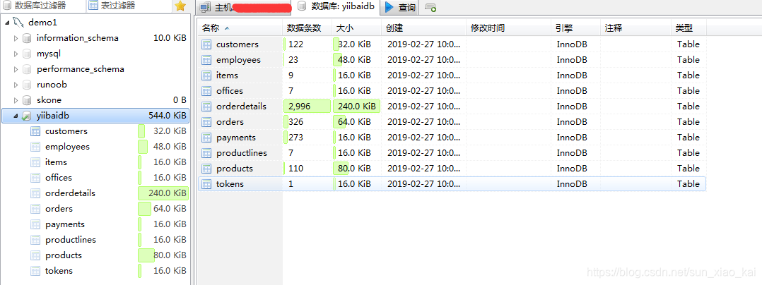The width and height of the screenshot is (762, 285).
Task: Sort by the 修改时间 column header
Action: (509, 28)
